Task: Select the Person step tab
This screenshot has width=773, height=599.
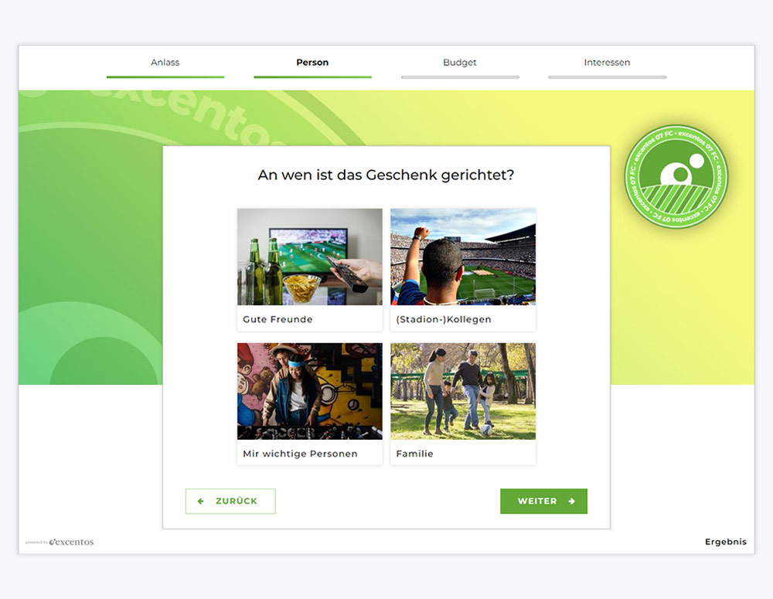Action: click(312, 63)
